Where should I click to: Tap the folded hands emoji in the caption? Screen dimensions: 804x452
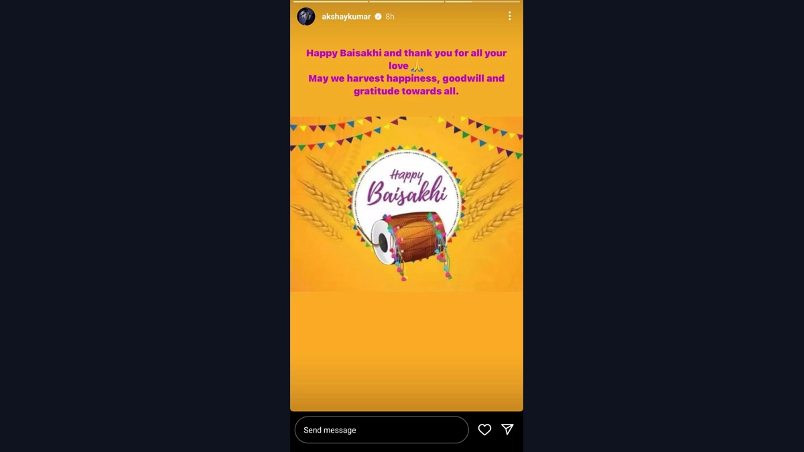click(x=417, y=66)
